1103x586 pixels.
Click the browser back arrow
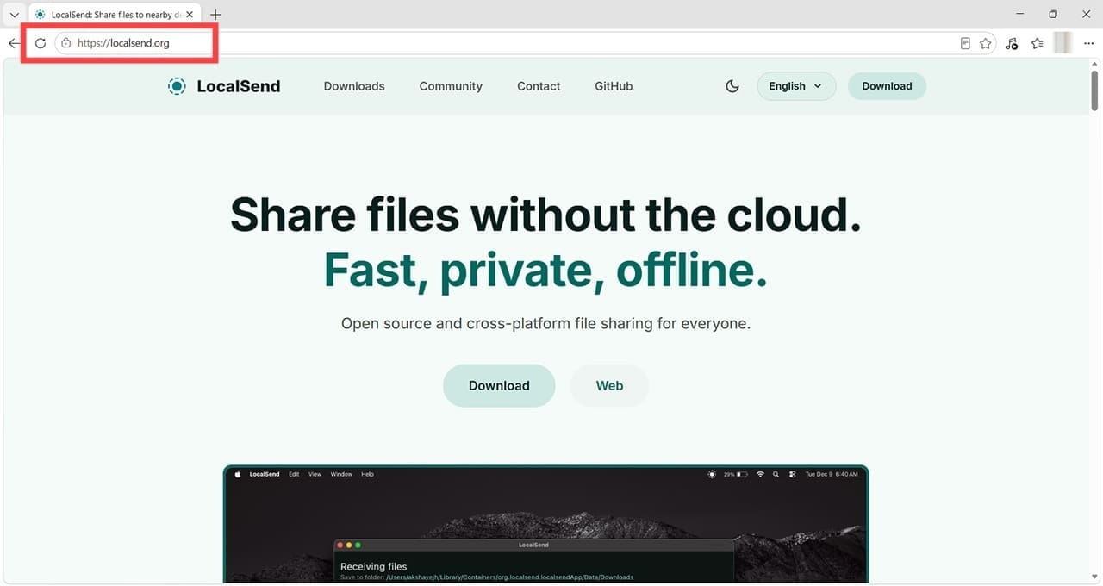click(x=14, y=43)
